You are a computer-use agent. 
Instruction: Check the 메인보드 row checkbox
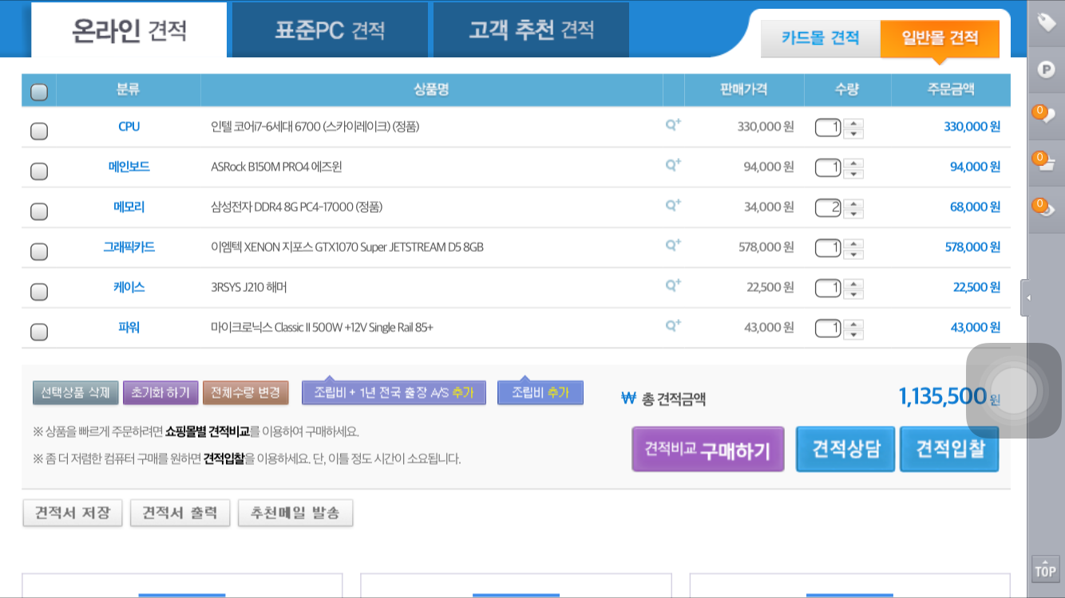39,171
